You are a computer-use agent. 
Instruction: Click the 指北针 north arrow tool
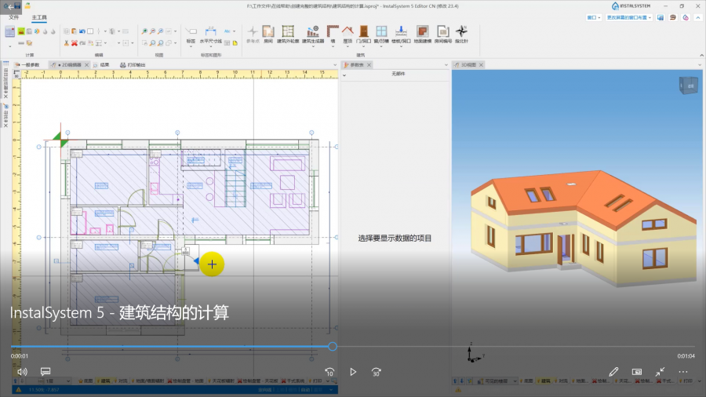[x=461, y=34]
